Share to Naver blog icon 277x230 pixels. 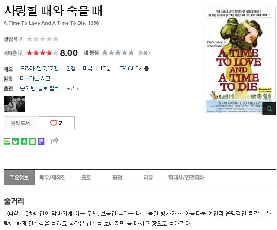tap(7, 141)
